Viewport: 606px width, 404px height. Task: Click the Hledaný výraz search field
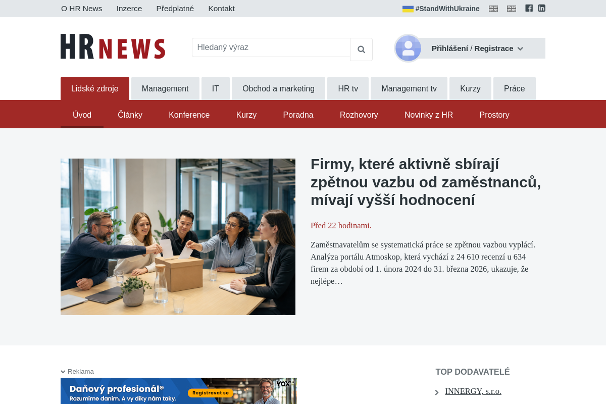click(x=271, y=47)
